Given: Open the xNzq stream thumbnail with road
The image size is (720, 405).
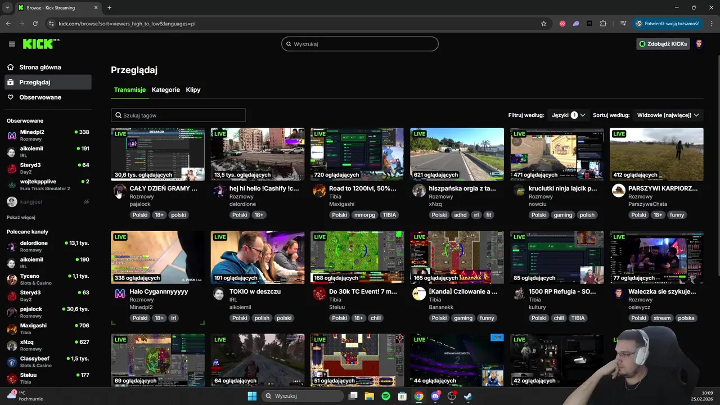Looking at the screenshot, I should pyautogui.click(x=457, y=154).
